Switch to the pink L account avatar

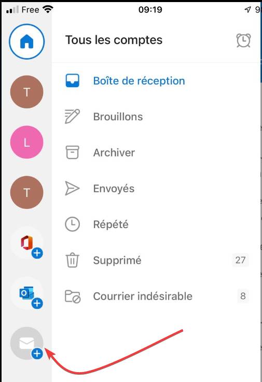[x=27, y=142]
